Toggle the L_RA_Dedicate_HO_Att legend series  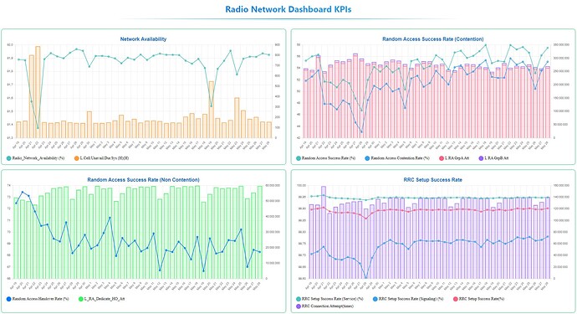[101, 299]
